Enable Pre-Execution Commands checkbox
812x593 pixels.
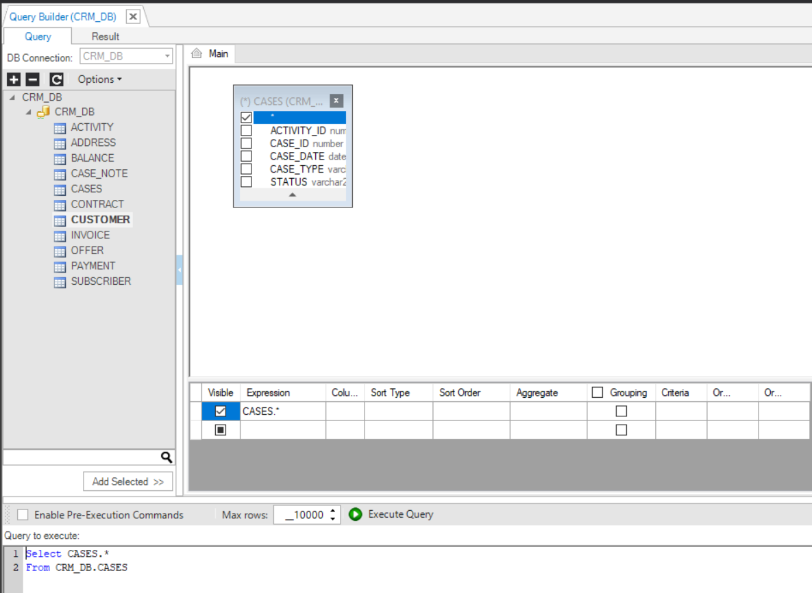pyautogui.click(x=23, y=515)
